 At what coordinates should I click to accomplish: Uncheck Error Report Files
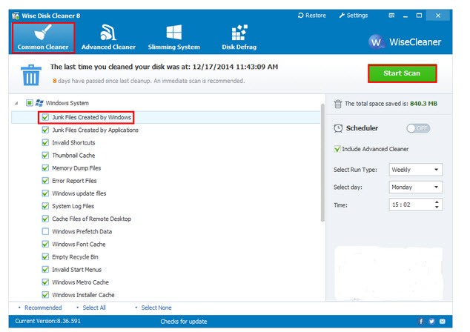(x=45, y=181)
